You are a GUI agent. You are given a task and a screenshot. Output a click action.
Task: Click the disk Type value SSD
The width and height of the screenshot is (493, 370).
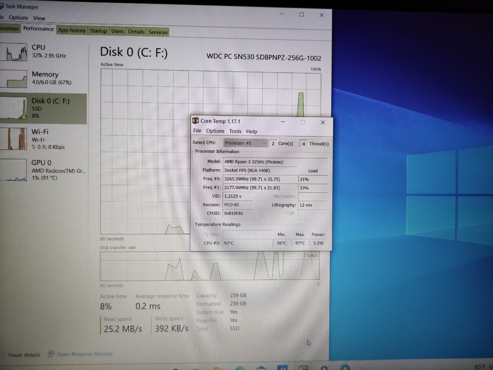(x=235, y=328)
